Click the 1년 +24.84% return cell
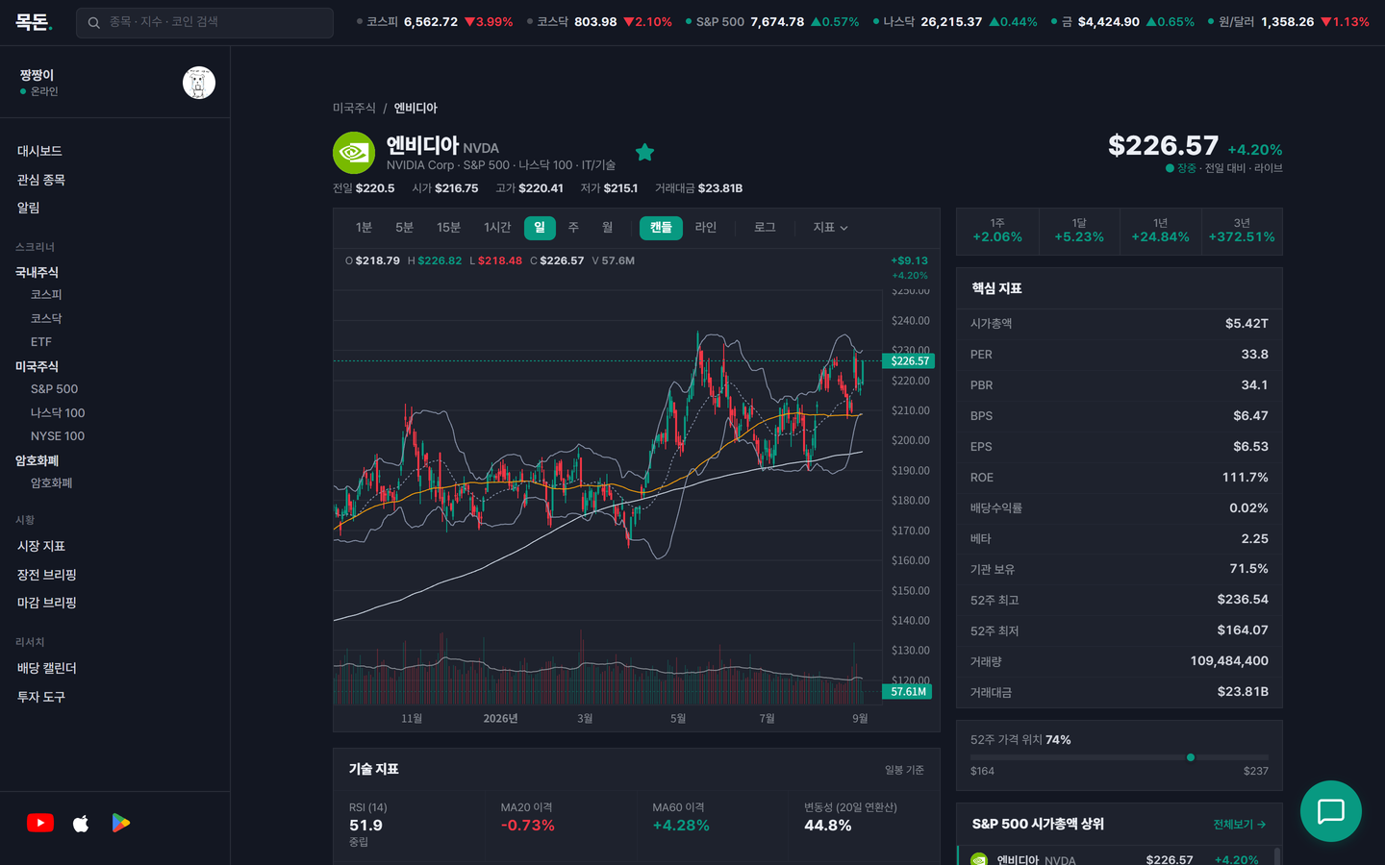 (x=1161, y=231)
